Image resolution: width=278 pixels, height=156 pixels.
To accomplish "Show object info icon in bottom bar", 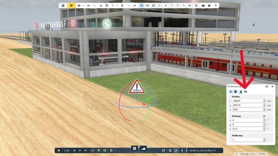I will tap(182, 150).
